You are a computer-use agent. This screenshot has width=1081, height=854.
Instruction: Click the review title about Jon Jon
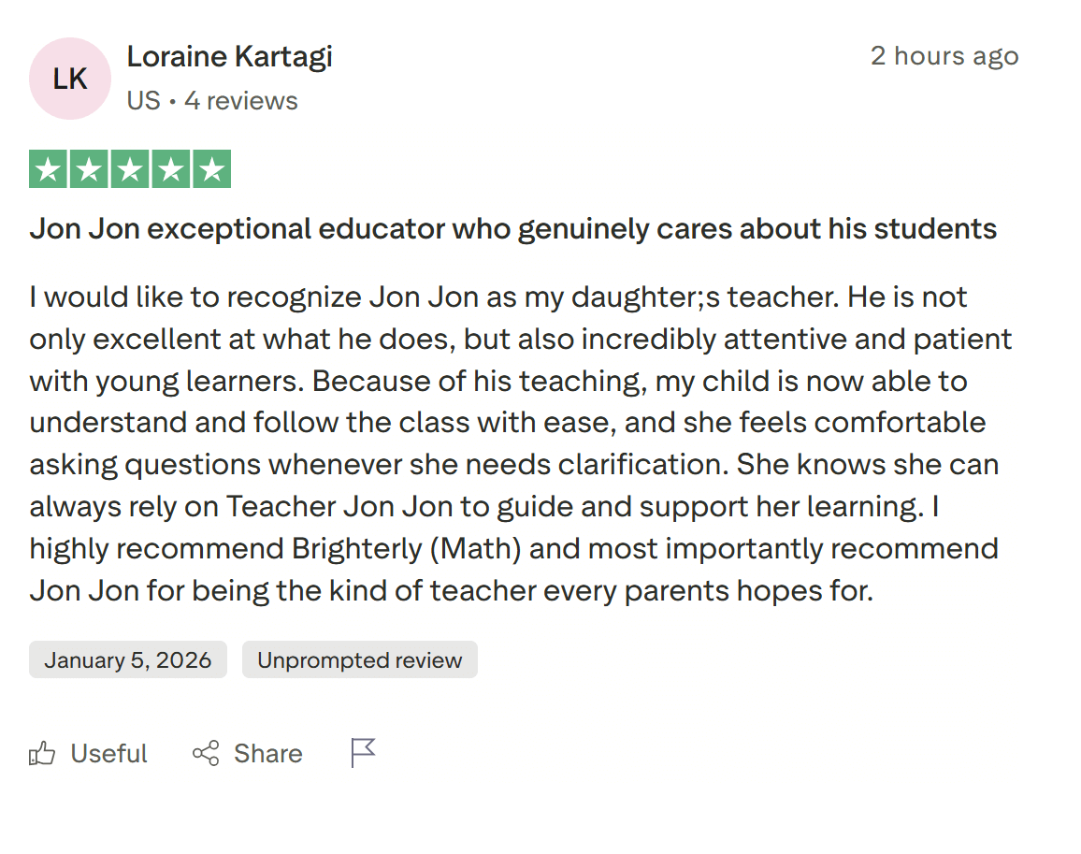pyautogui.click(x=513, y=227)
